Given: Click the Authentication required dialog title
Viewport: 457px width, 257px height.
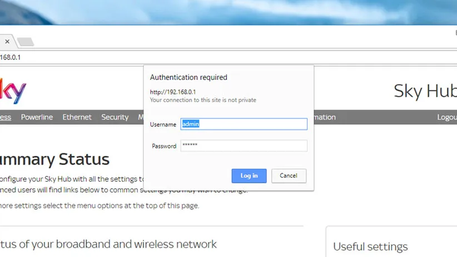Looking at the screenshot, I should pyautogui.click(x=188, y=78).
